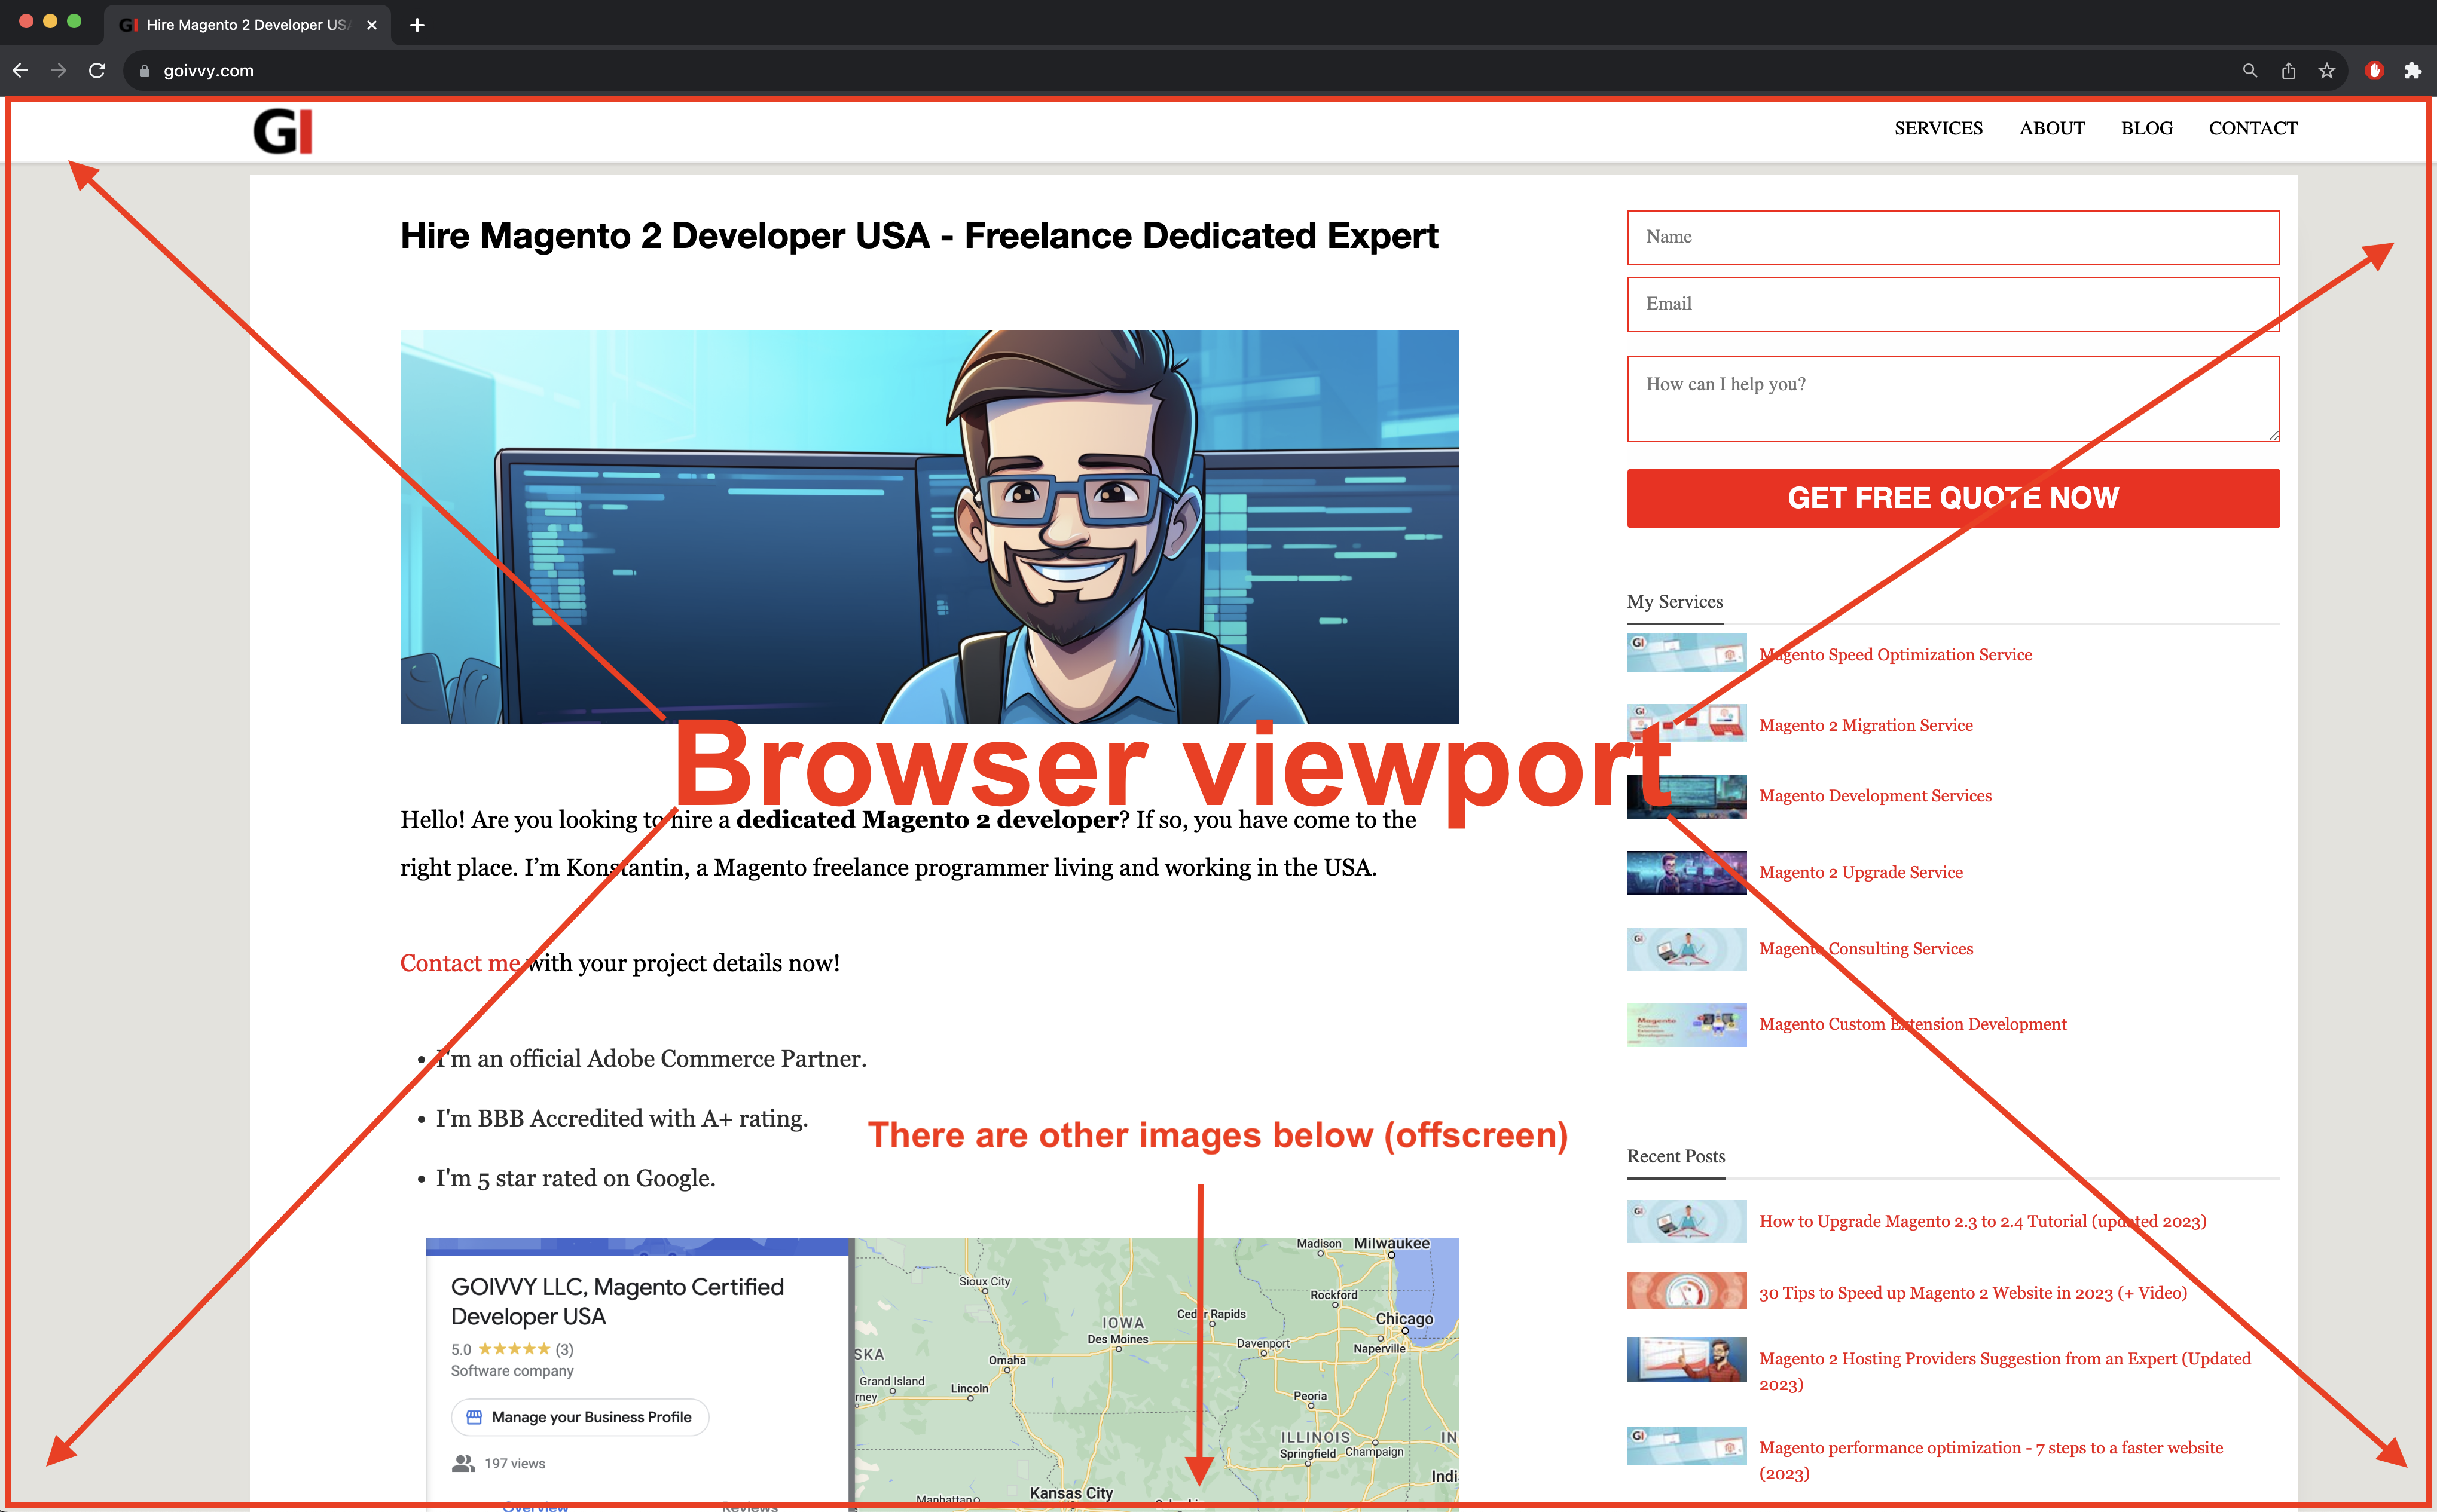Click the padlock site security icon
The width and height of the screenshot is (2437, 1512).
[144, 70]
